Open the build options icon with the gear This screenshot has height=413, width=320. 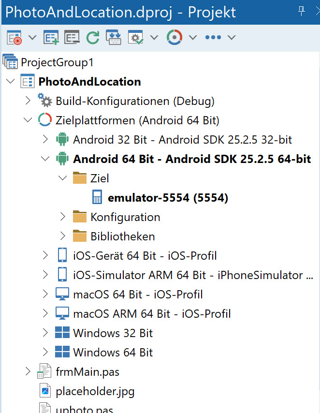[134, 37]
